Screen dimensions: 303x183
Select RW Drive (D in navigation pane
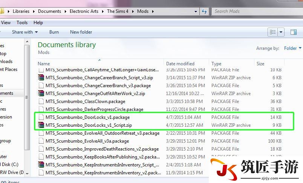coord(12,172)
